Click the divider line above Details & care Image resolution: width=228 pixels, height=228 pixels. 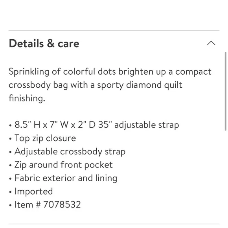(114, 31)
